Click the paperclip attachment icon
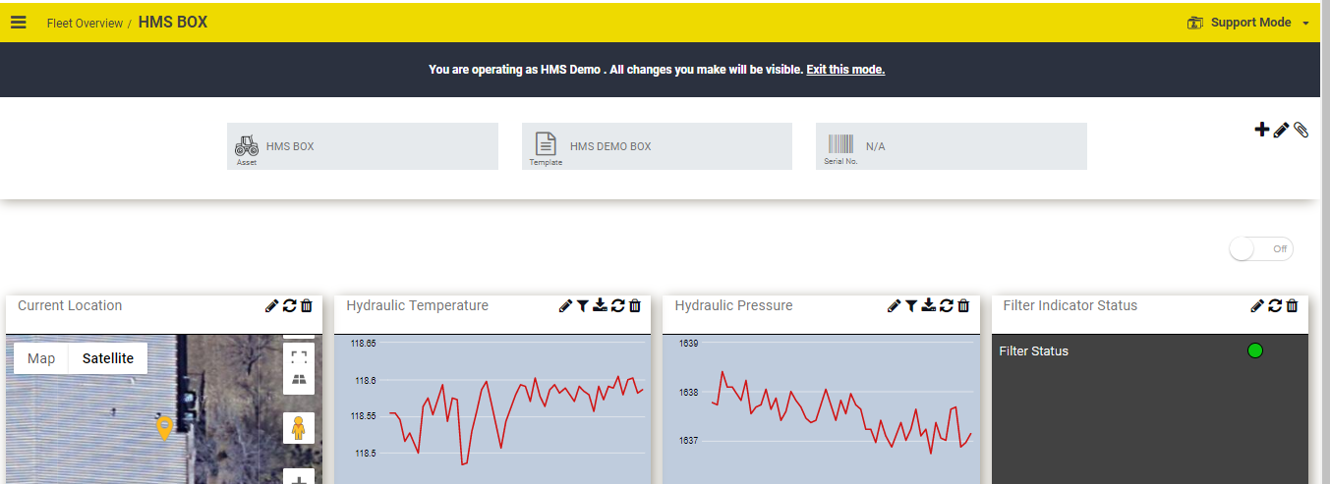The image size is (1330, 484). click(1301, 130)
